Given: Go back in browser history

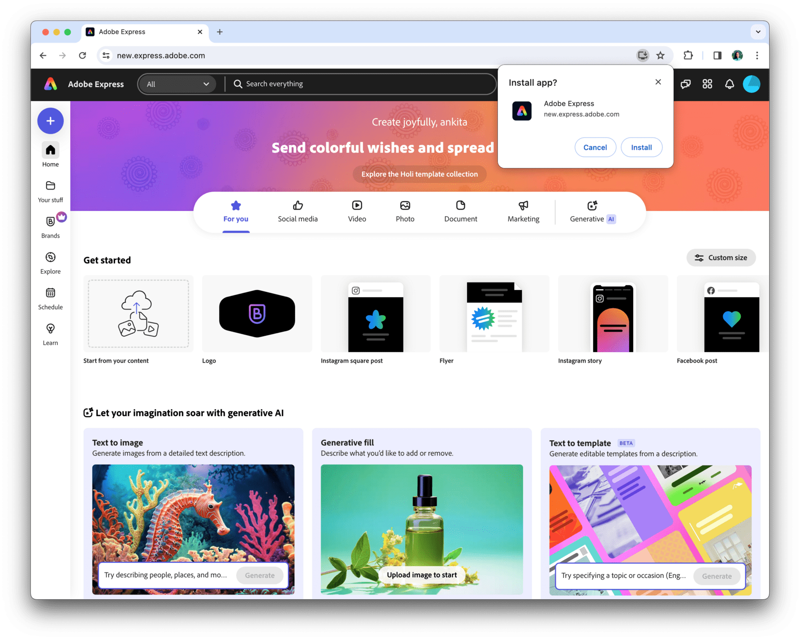Looking at the screenshot, I should pyautogui.click(x=43, y=55).
